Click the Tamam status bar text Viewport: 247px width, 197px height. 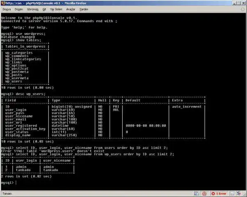coord(7,194)
